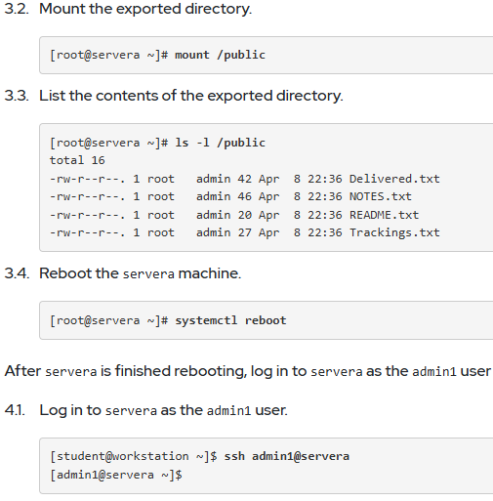
Task: Click heading 'List the contents of the exported directory'
Action: click(x=191, y=96)
